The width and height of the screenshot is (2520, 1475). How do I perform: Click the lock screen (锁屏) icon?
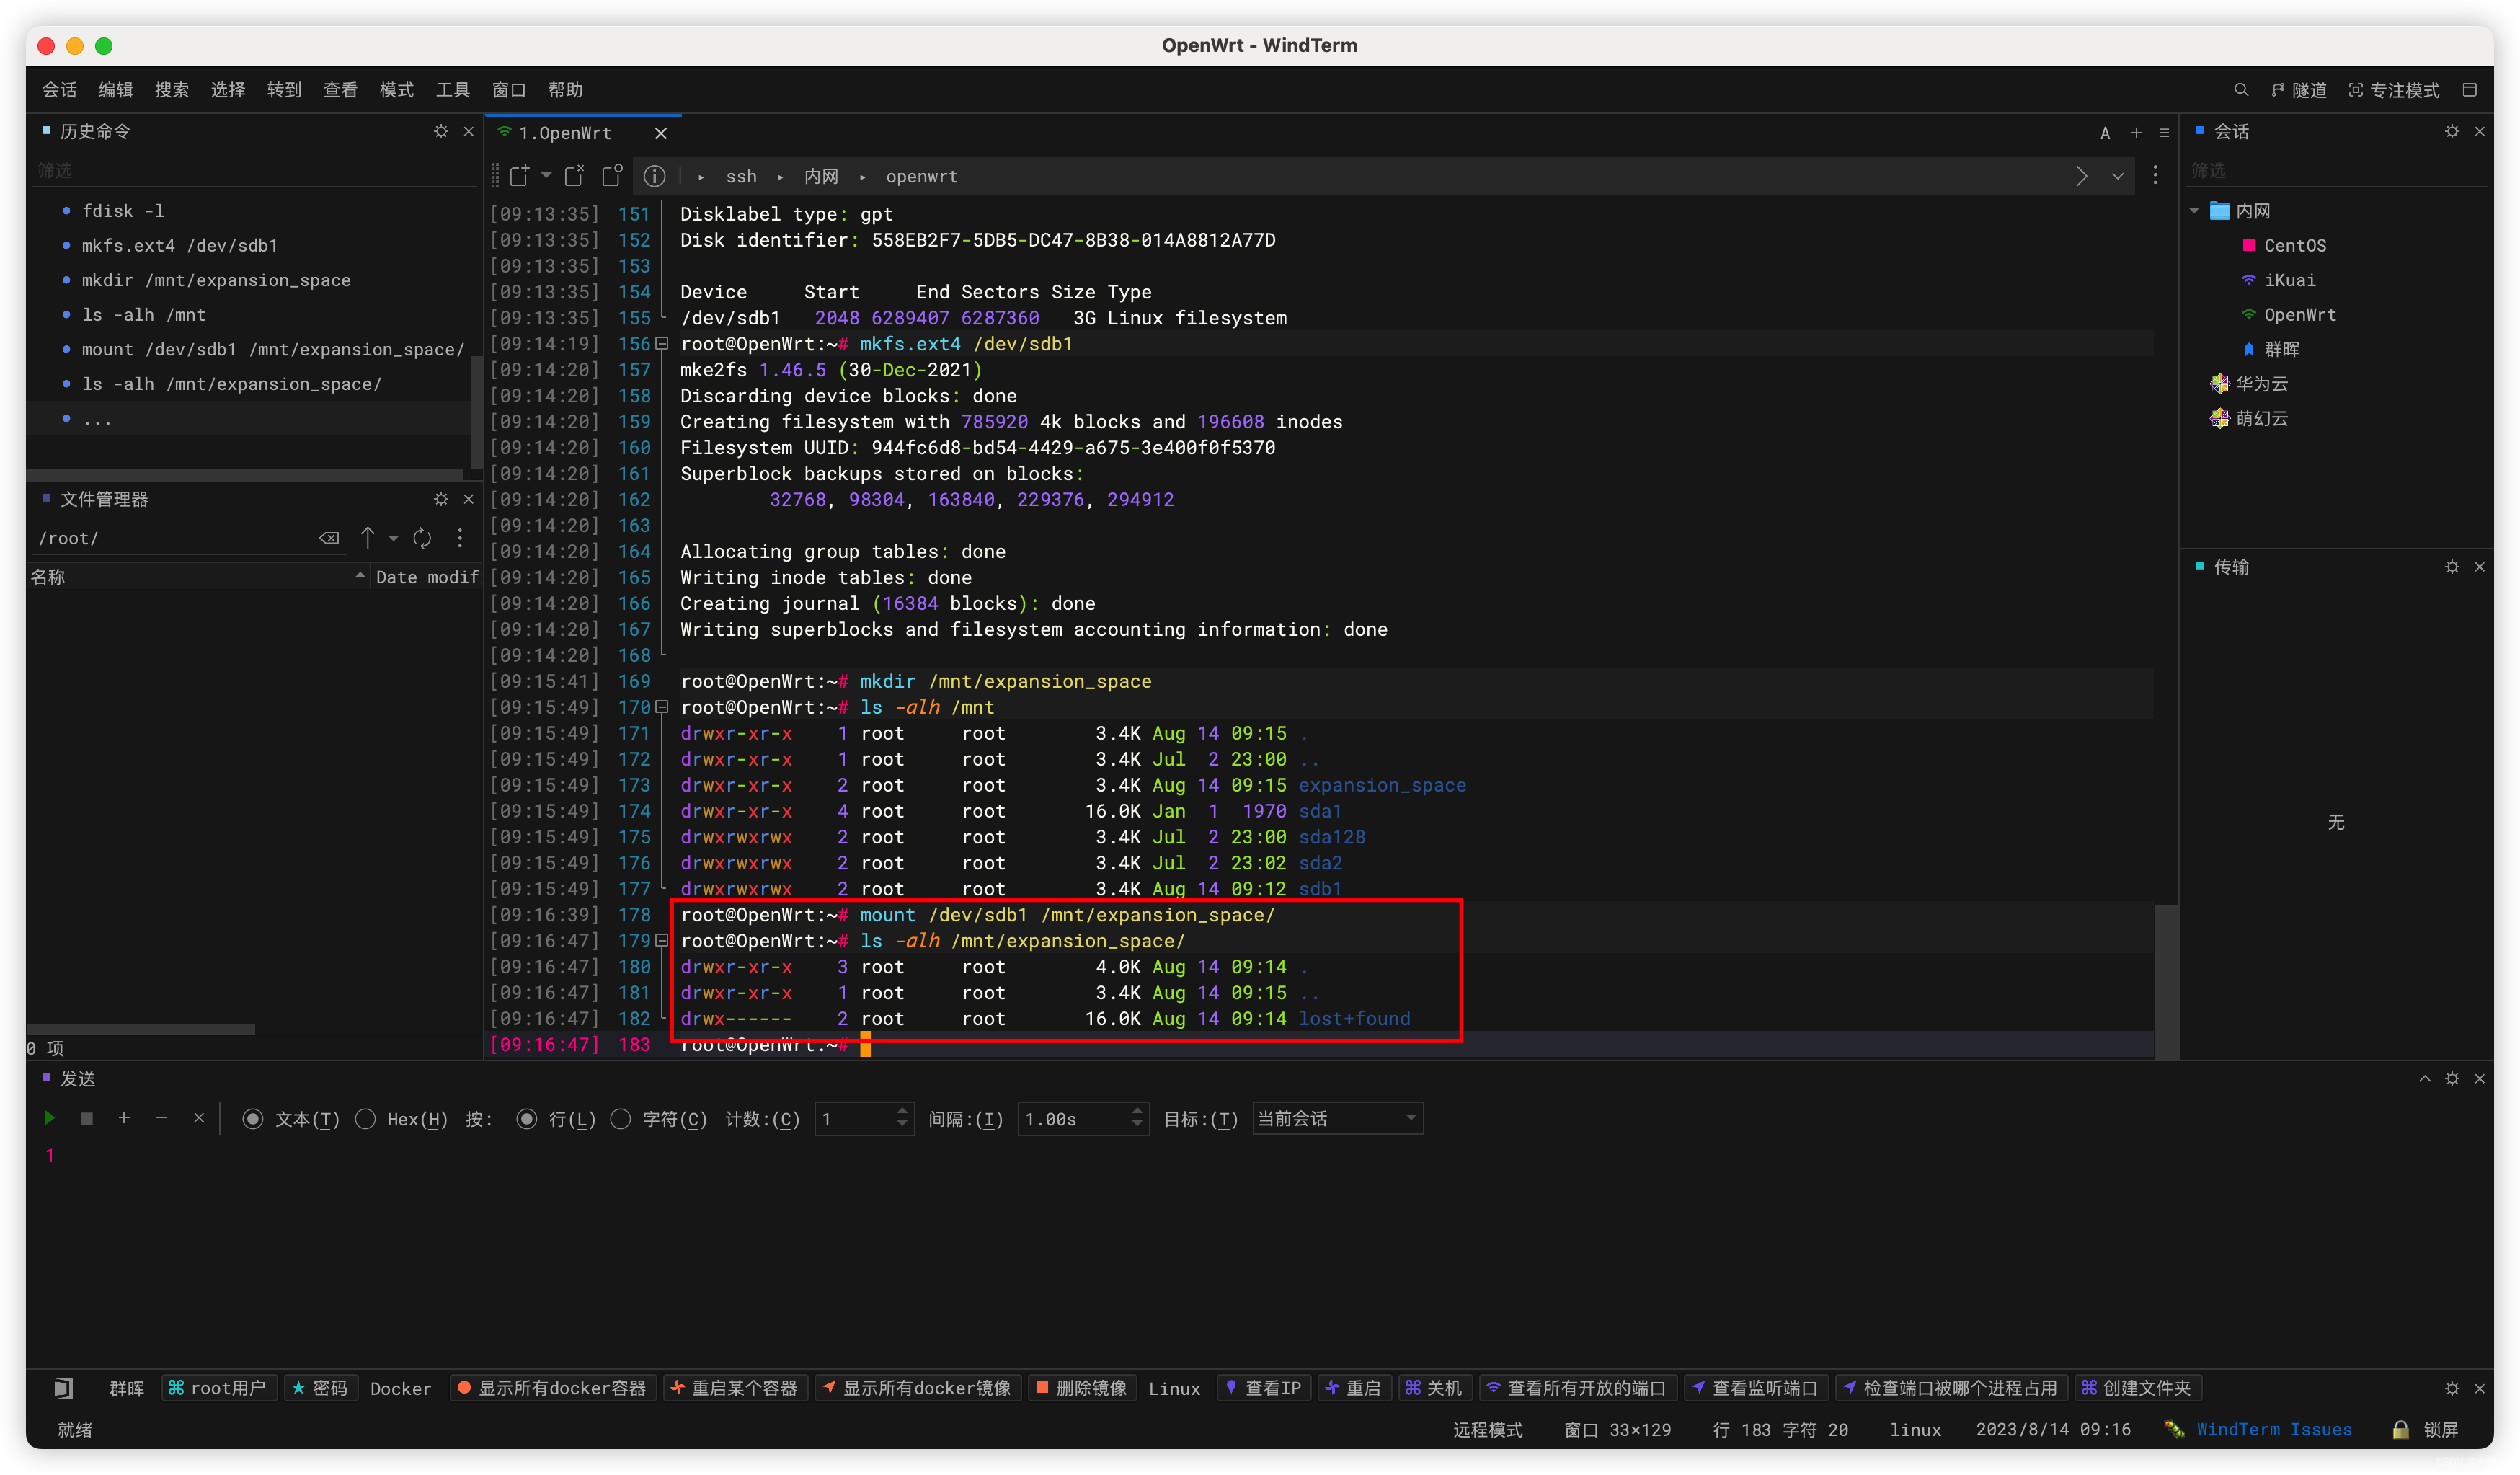[2400, 1429]
